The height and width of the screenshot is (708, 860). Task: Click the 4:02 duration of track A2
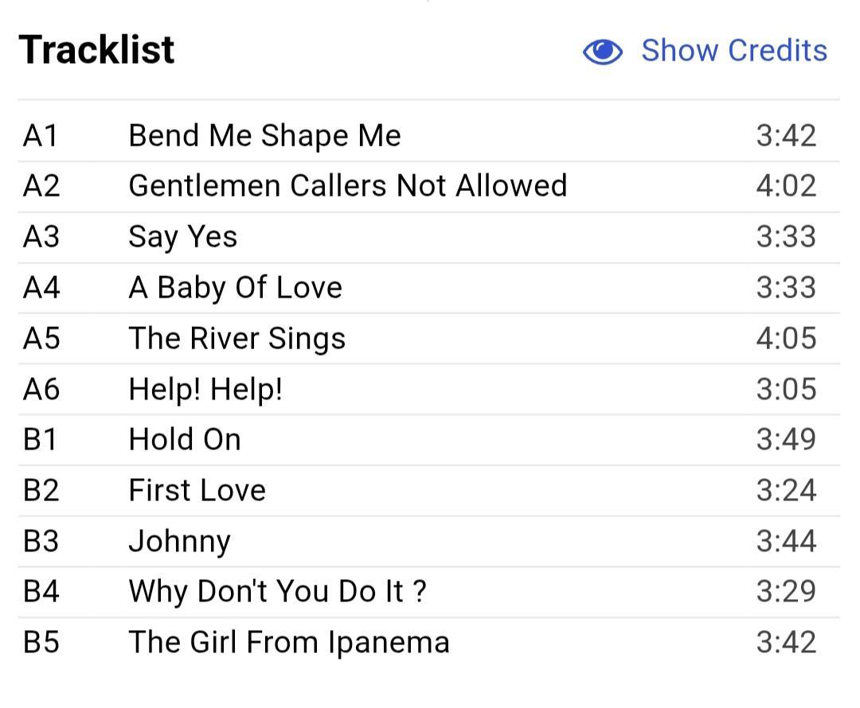pyautogui.click(x=786, y=186)
